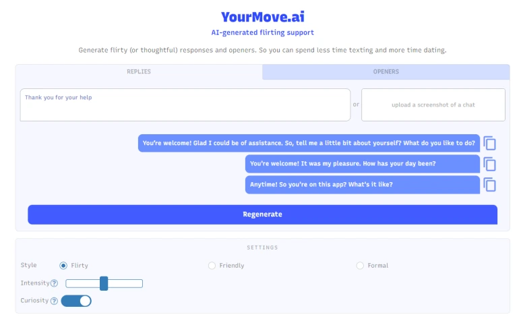This screenshot has width=521, height=319.
Task: Copy the 'It was my pleasure' reply
Action: [x=490, y=164]
